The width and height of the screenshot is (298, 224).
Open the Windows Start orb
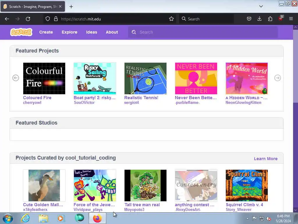(8, 218)
